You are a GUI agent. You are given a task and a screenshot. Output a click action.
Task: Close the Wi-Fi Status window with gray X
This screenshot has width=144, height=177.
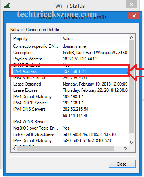[x=131, y=4]
